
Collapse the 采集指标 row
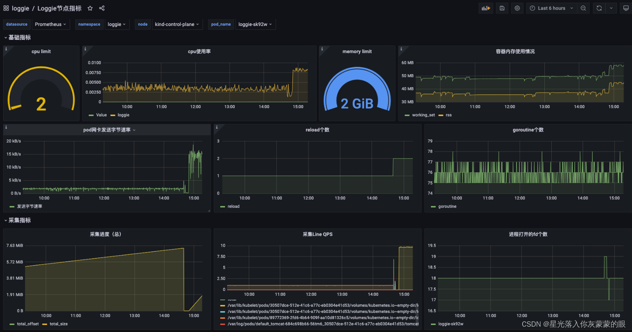[18, 220]
